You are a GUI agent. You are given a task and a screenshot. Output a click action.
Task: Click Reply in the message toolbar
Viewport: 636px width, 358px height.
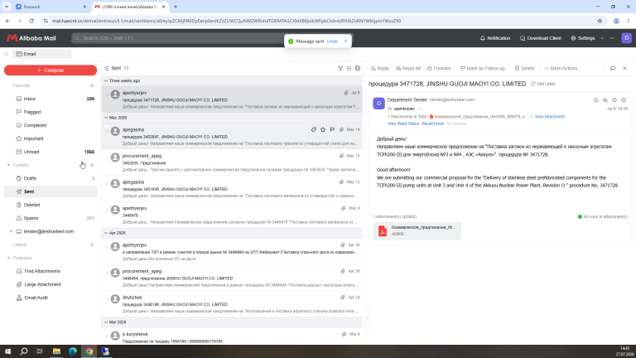(x=380, y=68)
